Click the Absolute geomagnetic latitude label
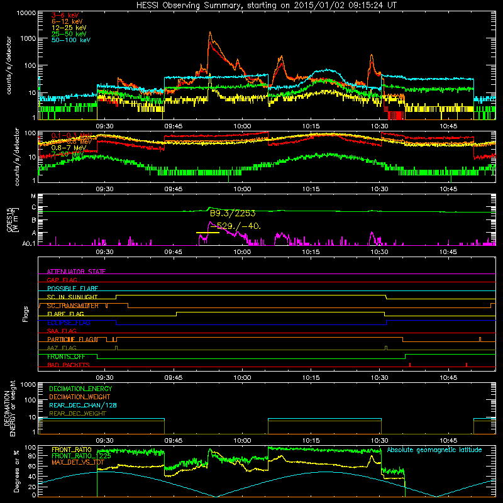 point(434,450)
